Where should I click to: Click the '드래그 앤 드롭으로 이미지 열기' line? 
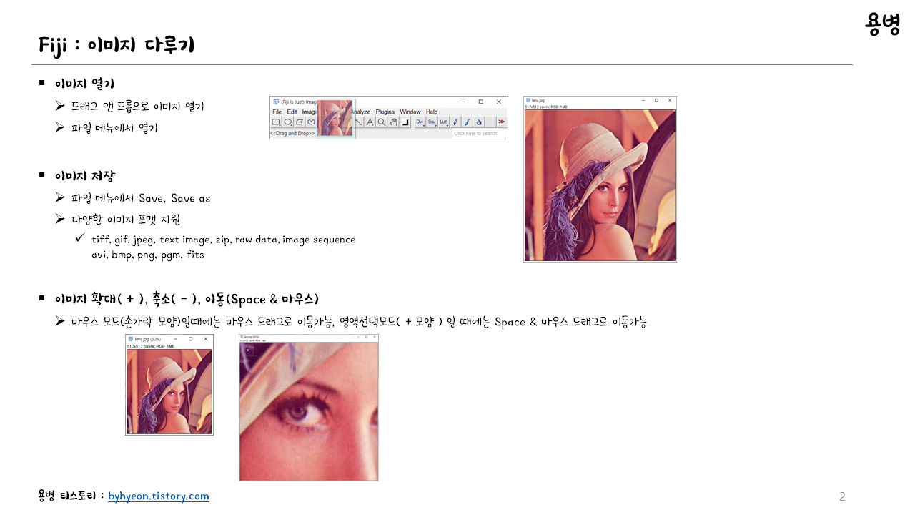tap(137, 106)
